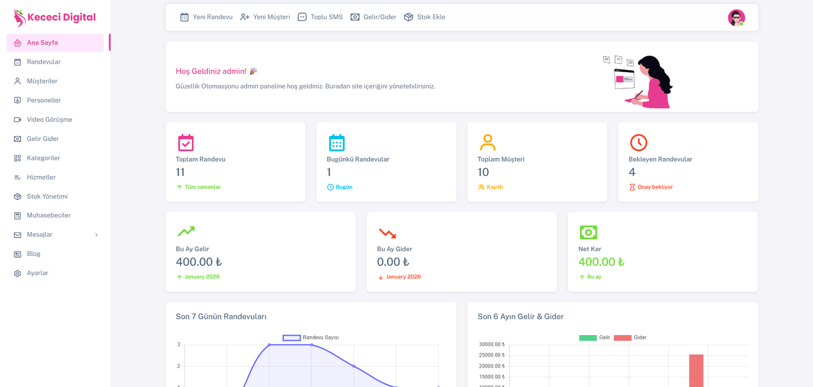Screen dimensions: 813x387
Task: Click the Net Kar money icon
Action: (x=588, y=232)
